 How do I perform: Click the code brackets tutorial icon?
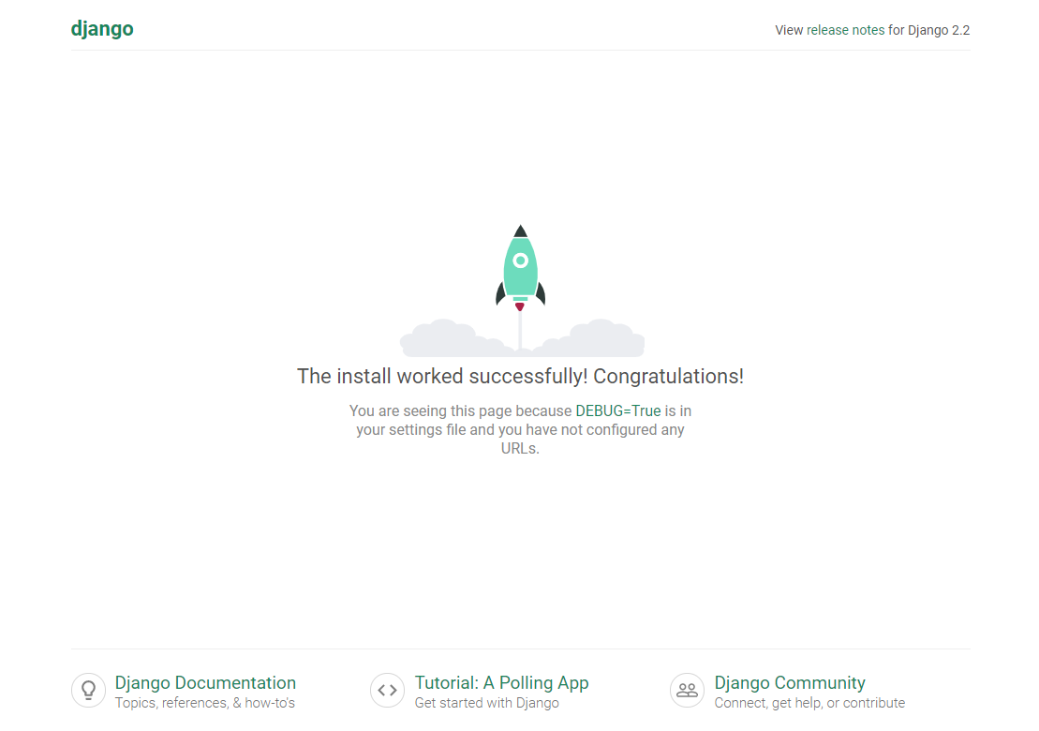point(388,690)
